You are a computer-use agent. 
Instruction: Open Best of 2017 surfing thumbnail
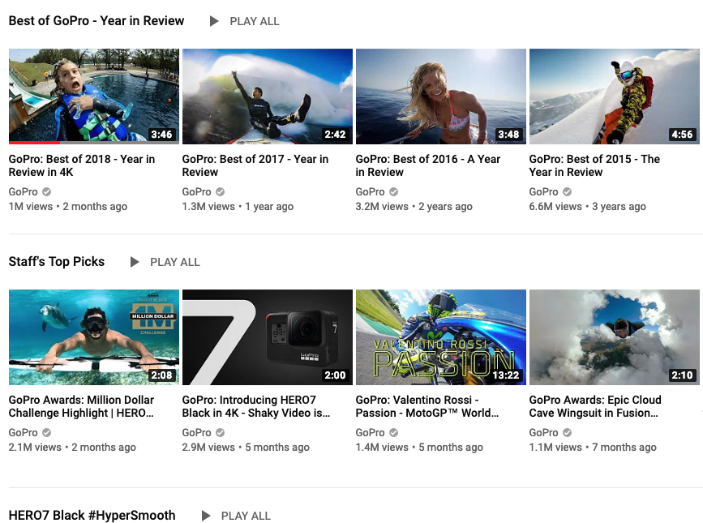pos(268,96)
